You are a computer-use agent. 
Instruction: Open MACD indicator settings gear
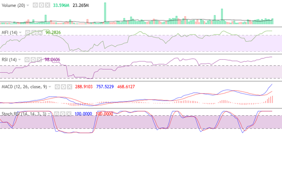point(63,87)
